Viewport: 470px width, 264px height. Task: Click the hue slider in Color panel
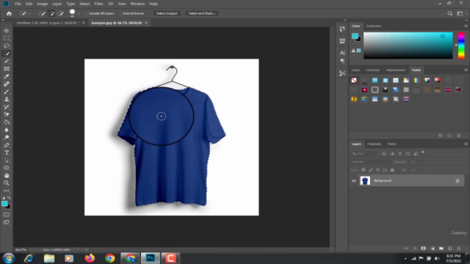point(461,45)
